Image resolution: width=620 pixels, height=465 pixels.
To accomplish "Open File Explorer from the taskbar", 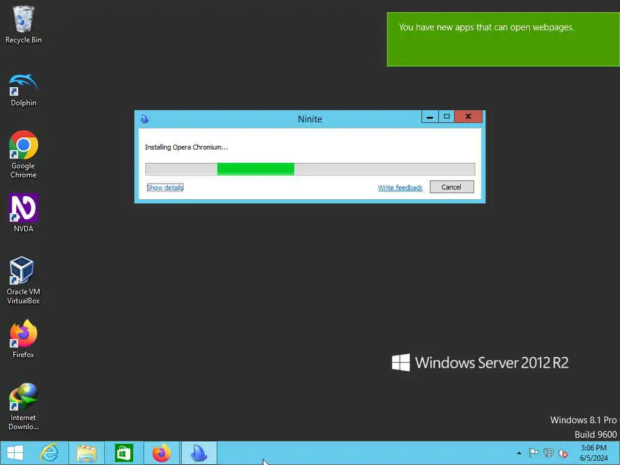I will click(87, 453).
